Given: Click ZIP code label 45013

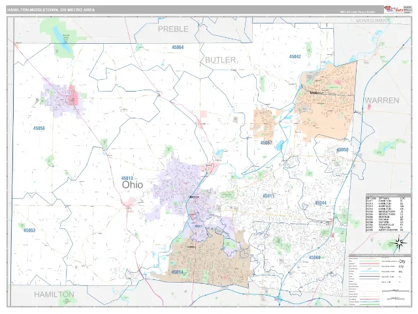Looking at the screenshot, I should pyautogui.click(x=127, y=178).
